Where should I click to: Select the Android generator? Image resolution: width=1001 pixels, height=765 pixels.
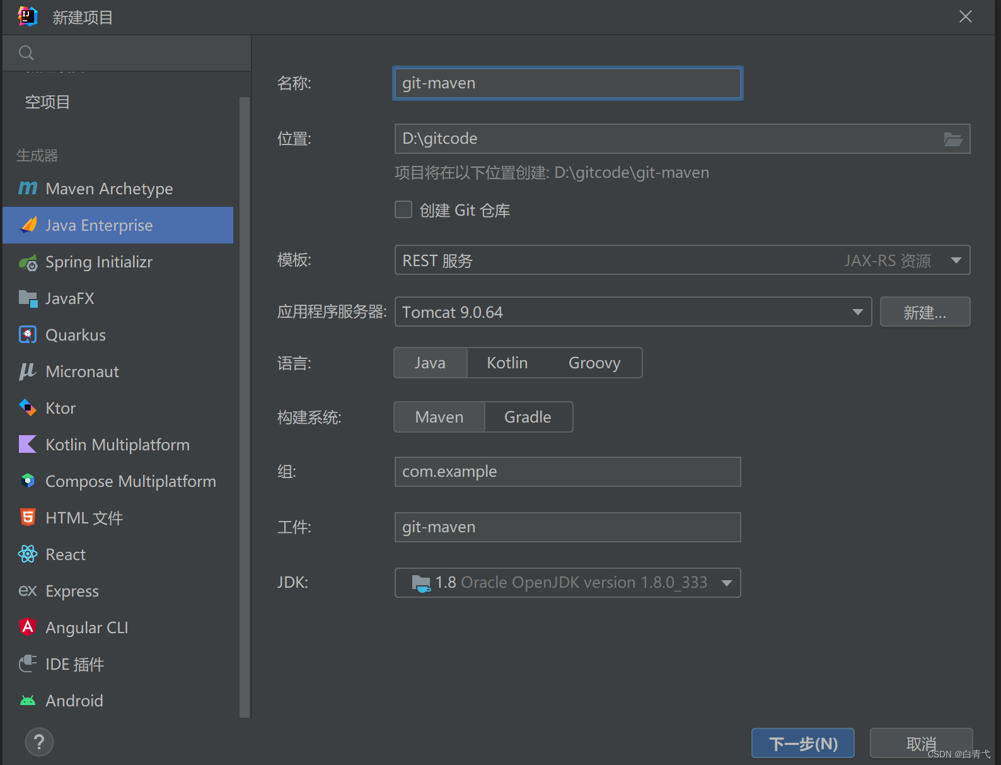[118, 701]
